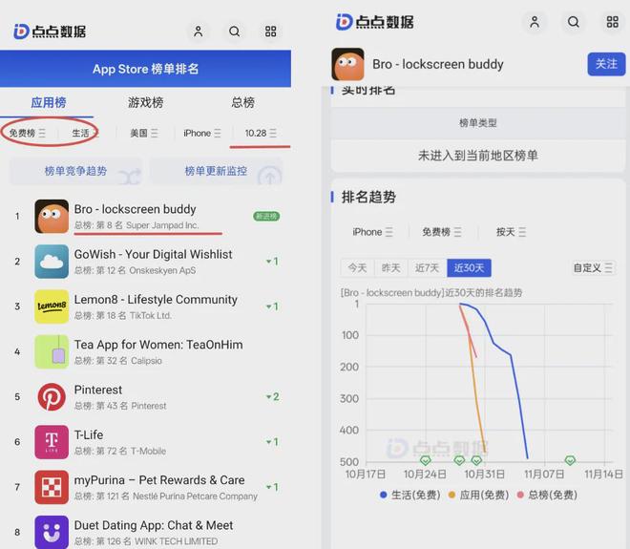Click the Bro lockscreen buddy app icon in list
Viewport: 630px width, 549px height.
52,216
